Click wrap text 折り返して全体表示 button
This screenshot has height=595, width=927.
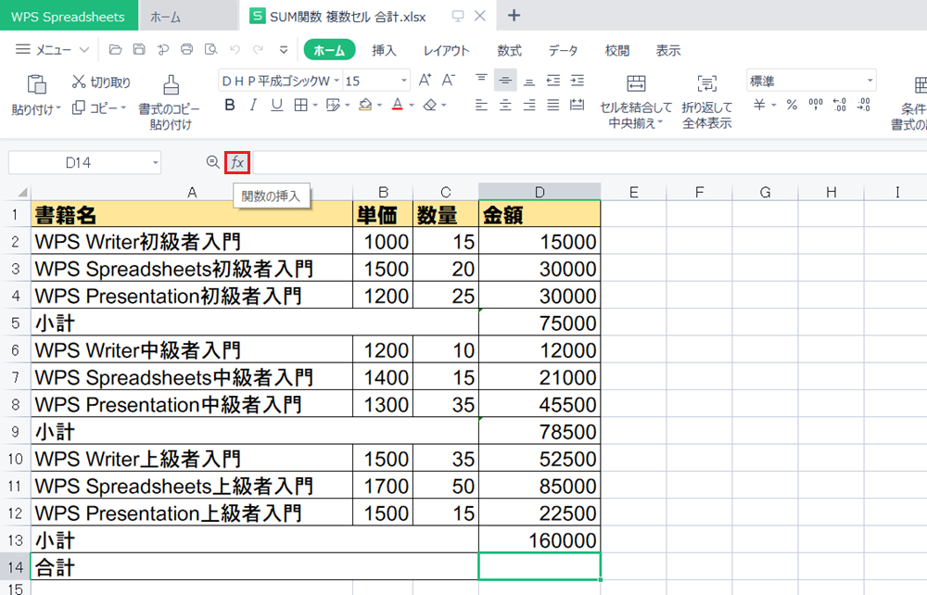(707, 101)
